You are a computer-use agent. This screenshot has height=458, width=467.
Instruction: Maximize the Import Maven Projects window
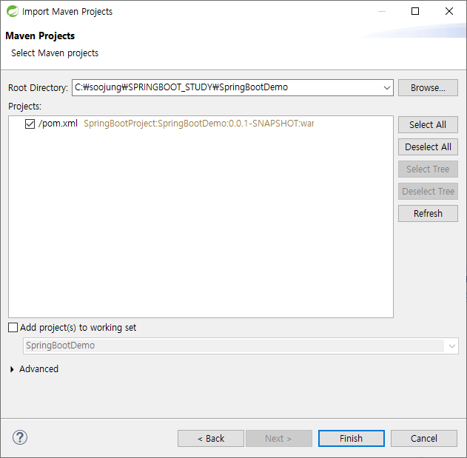415,11
